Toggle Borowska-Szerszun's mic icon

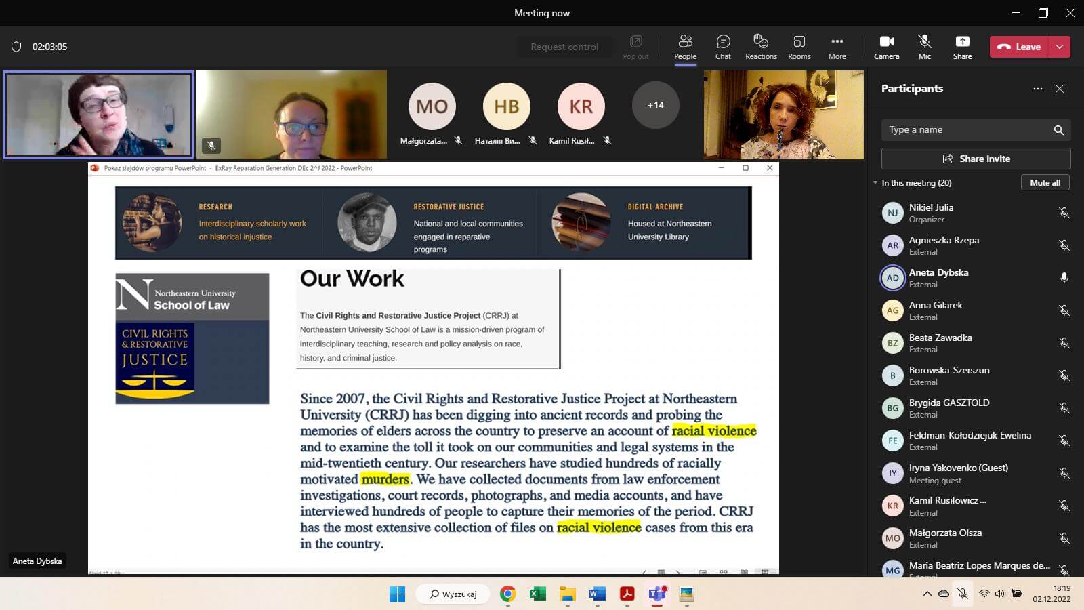pos(1064,375)
